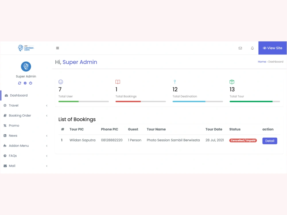Click the Total Destination count 12

[x=175, y=89]
